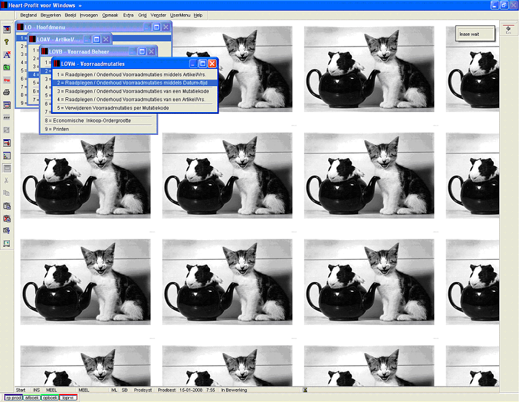Click the exit-screen icon with red arrow in the left toolbar
Viewport: 519px width, 402px height.
click(x=7, y=29)
